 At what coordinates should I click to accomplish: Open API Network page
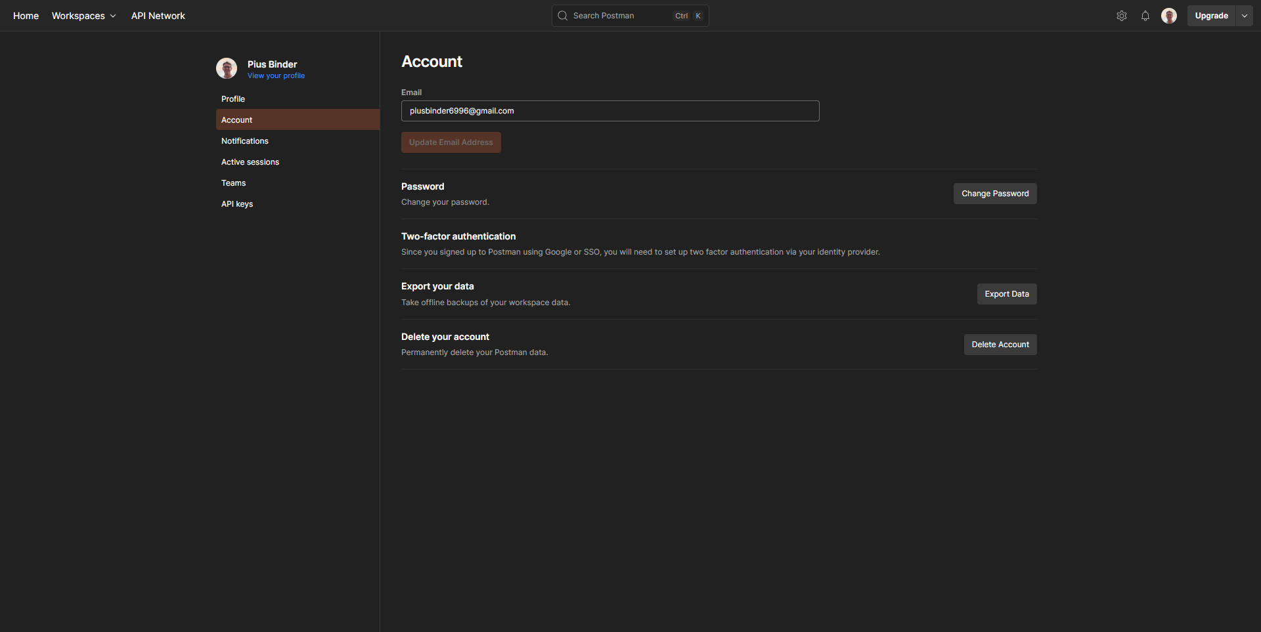coord(158,16)
